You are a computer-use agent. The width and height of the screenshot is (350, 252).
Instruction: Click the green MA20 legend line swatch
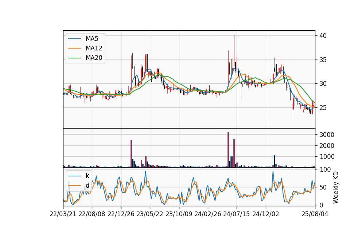coord(74,58)
